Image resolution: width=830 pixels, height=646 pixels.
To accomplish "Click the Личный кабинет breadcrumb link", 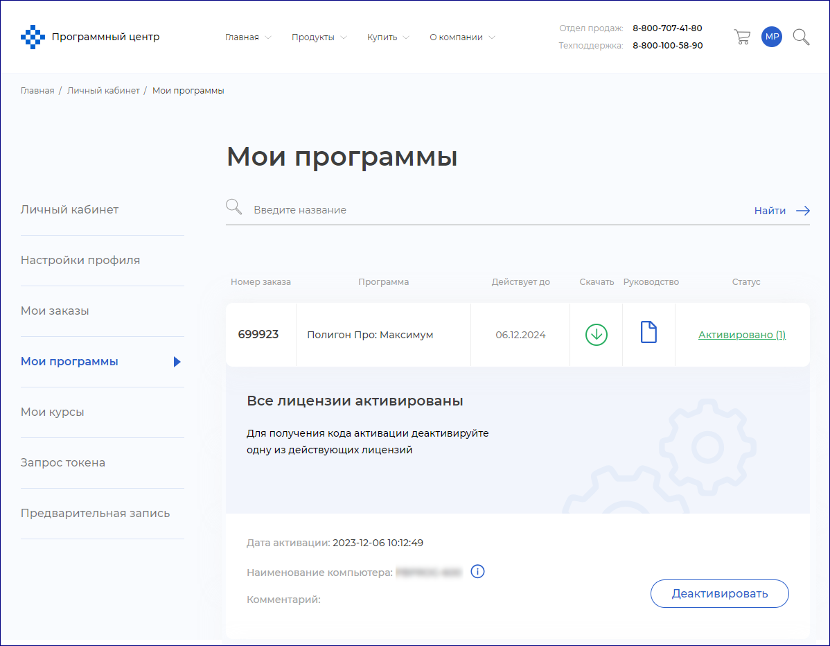I will [103, 91].
